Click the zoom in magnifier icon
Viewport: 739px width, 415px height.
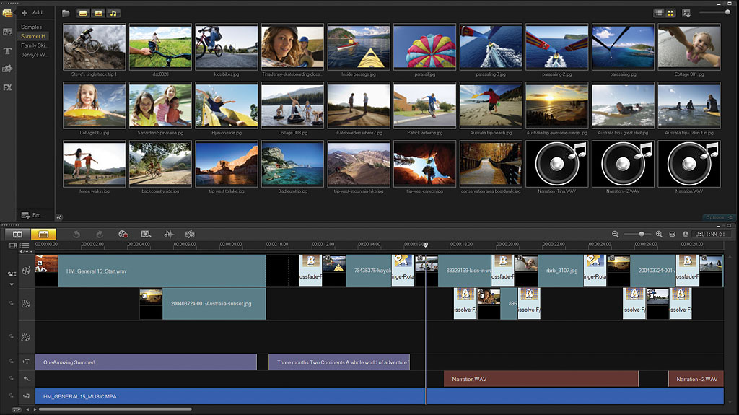(x=659, y=234)
